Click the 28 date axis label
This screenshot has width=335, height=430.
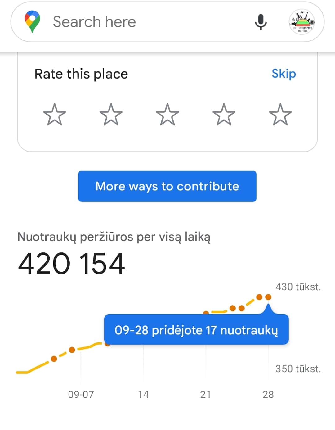pyautogui.click(x=268, y=394)
